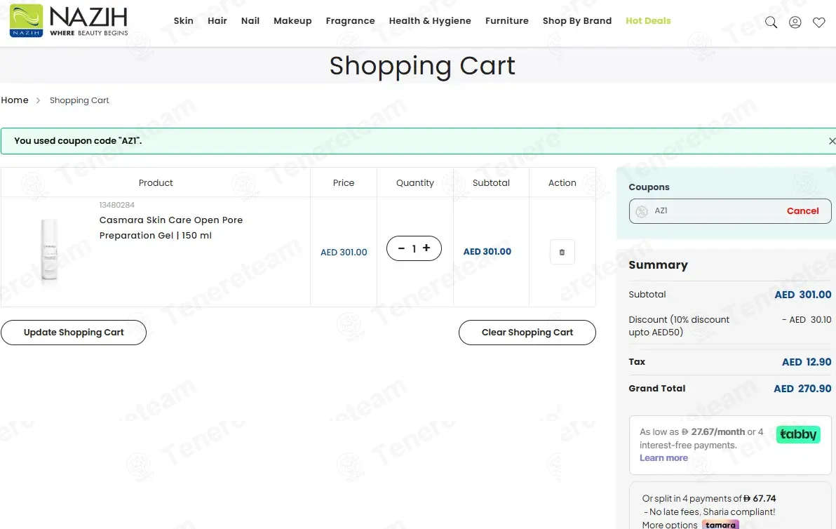Open the Nail menu

[250, 21]
